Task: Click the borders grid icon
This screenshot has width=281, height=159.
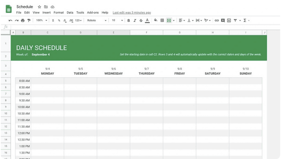Action: click(162, 20)
